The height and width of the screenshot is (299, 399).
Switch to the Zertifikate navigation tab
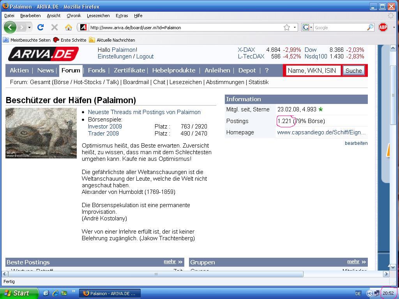click(129, 70)
